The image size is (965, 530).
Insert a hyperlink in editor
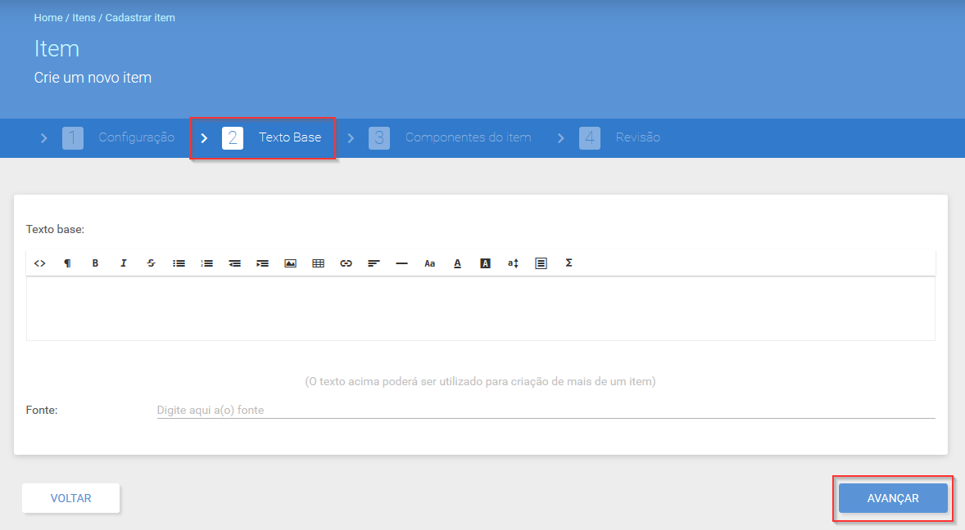[346, 263]
